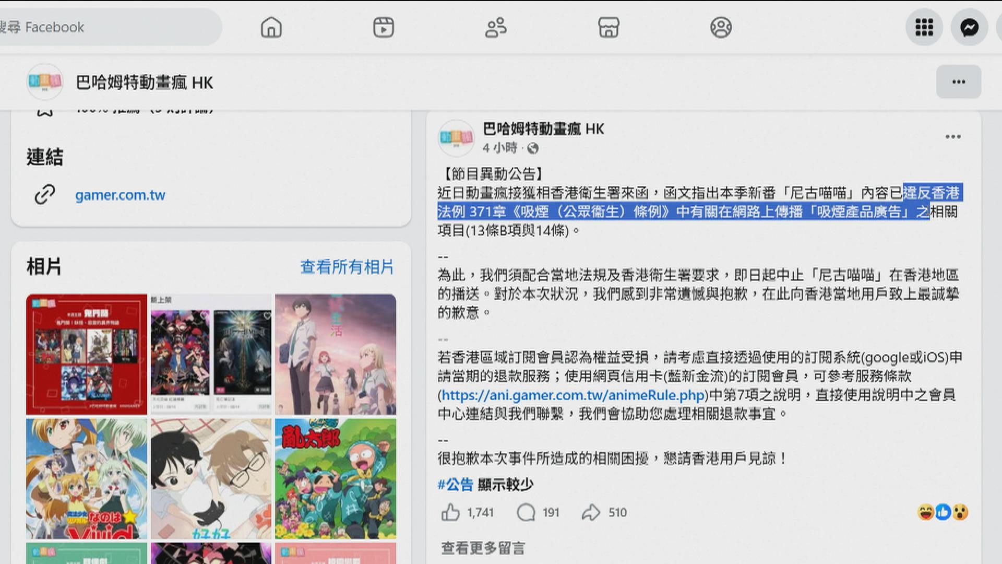Click the highlighted text about 吸煙產品廣告
Image resolution: width=1002 pixels, height=564 pixels.
click(x=684, y=211)
